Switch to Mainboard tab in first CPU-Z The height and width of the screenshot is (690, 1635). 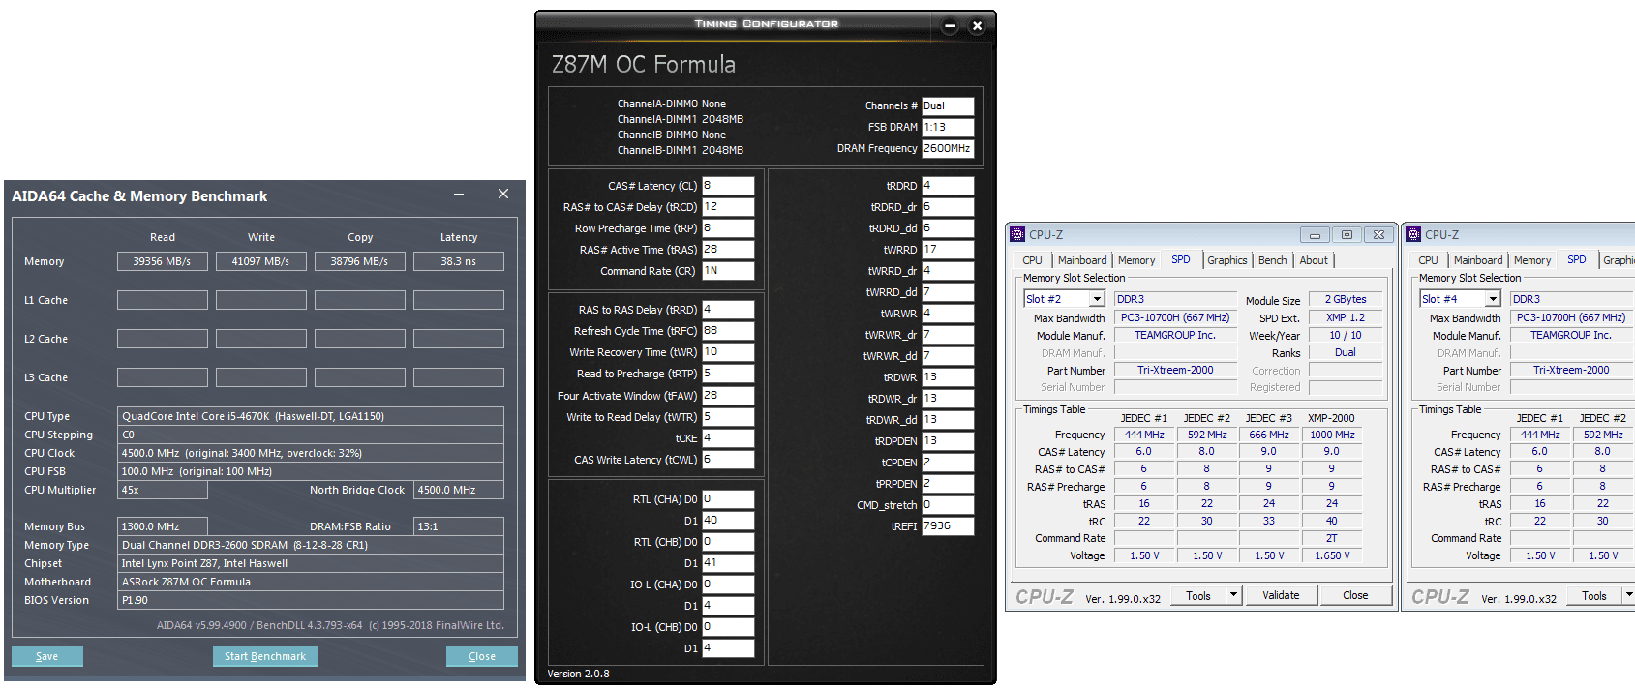pos(1082,260)
